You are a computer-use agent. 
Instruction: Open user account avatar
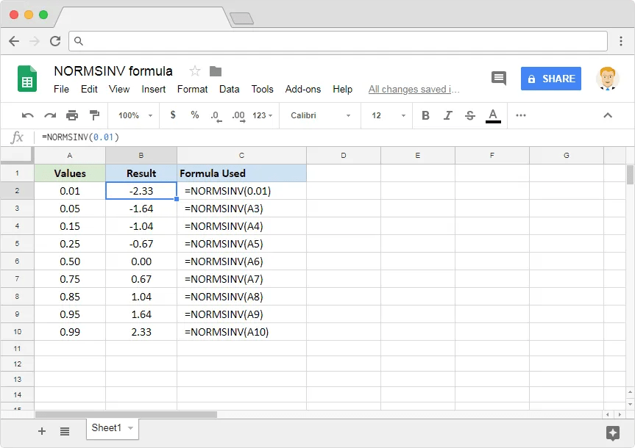click(607, 79)
